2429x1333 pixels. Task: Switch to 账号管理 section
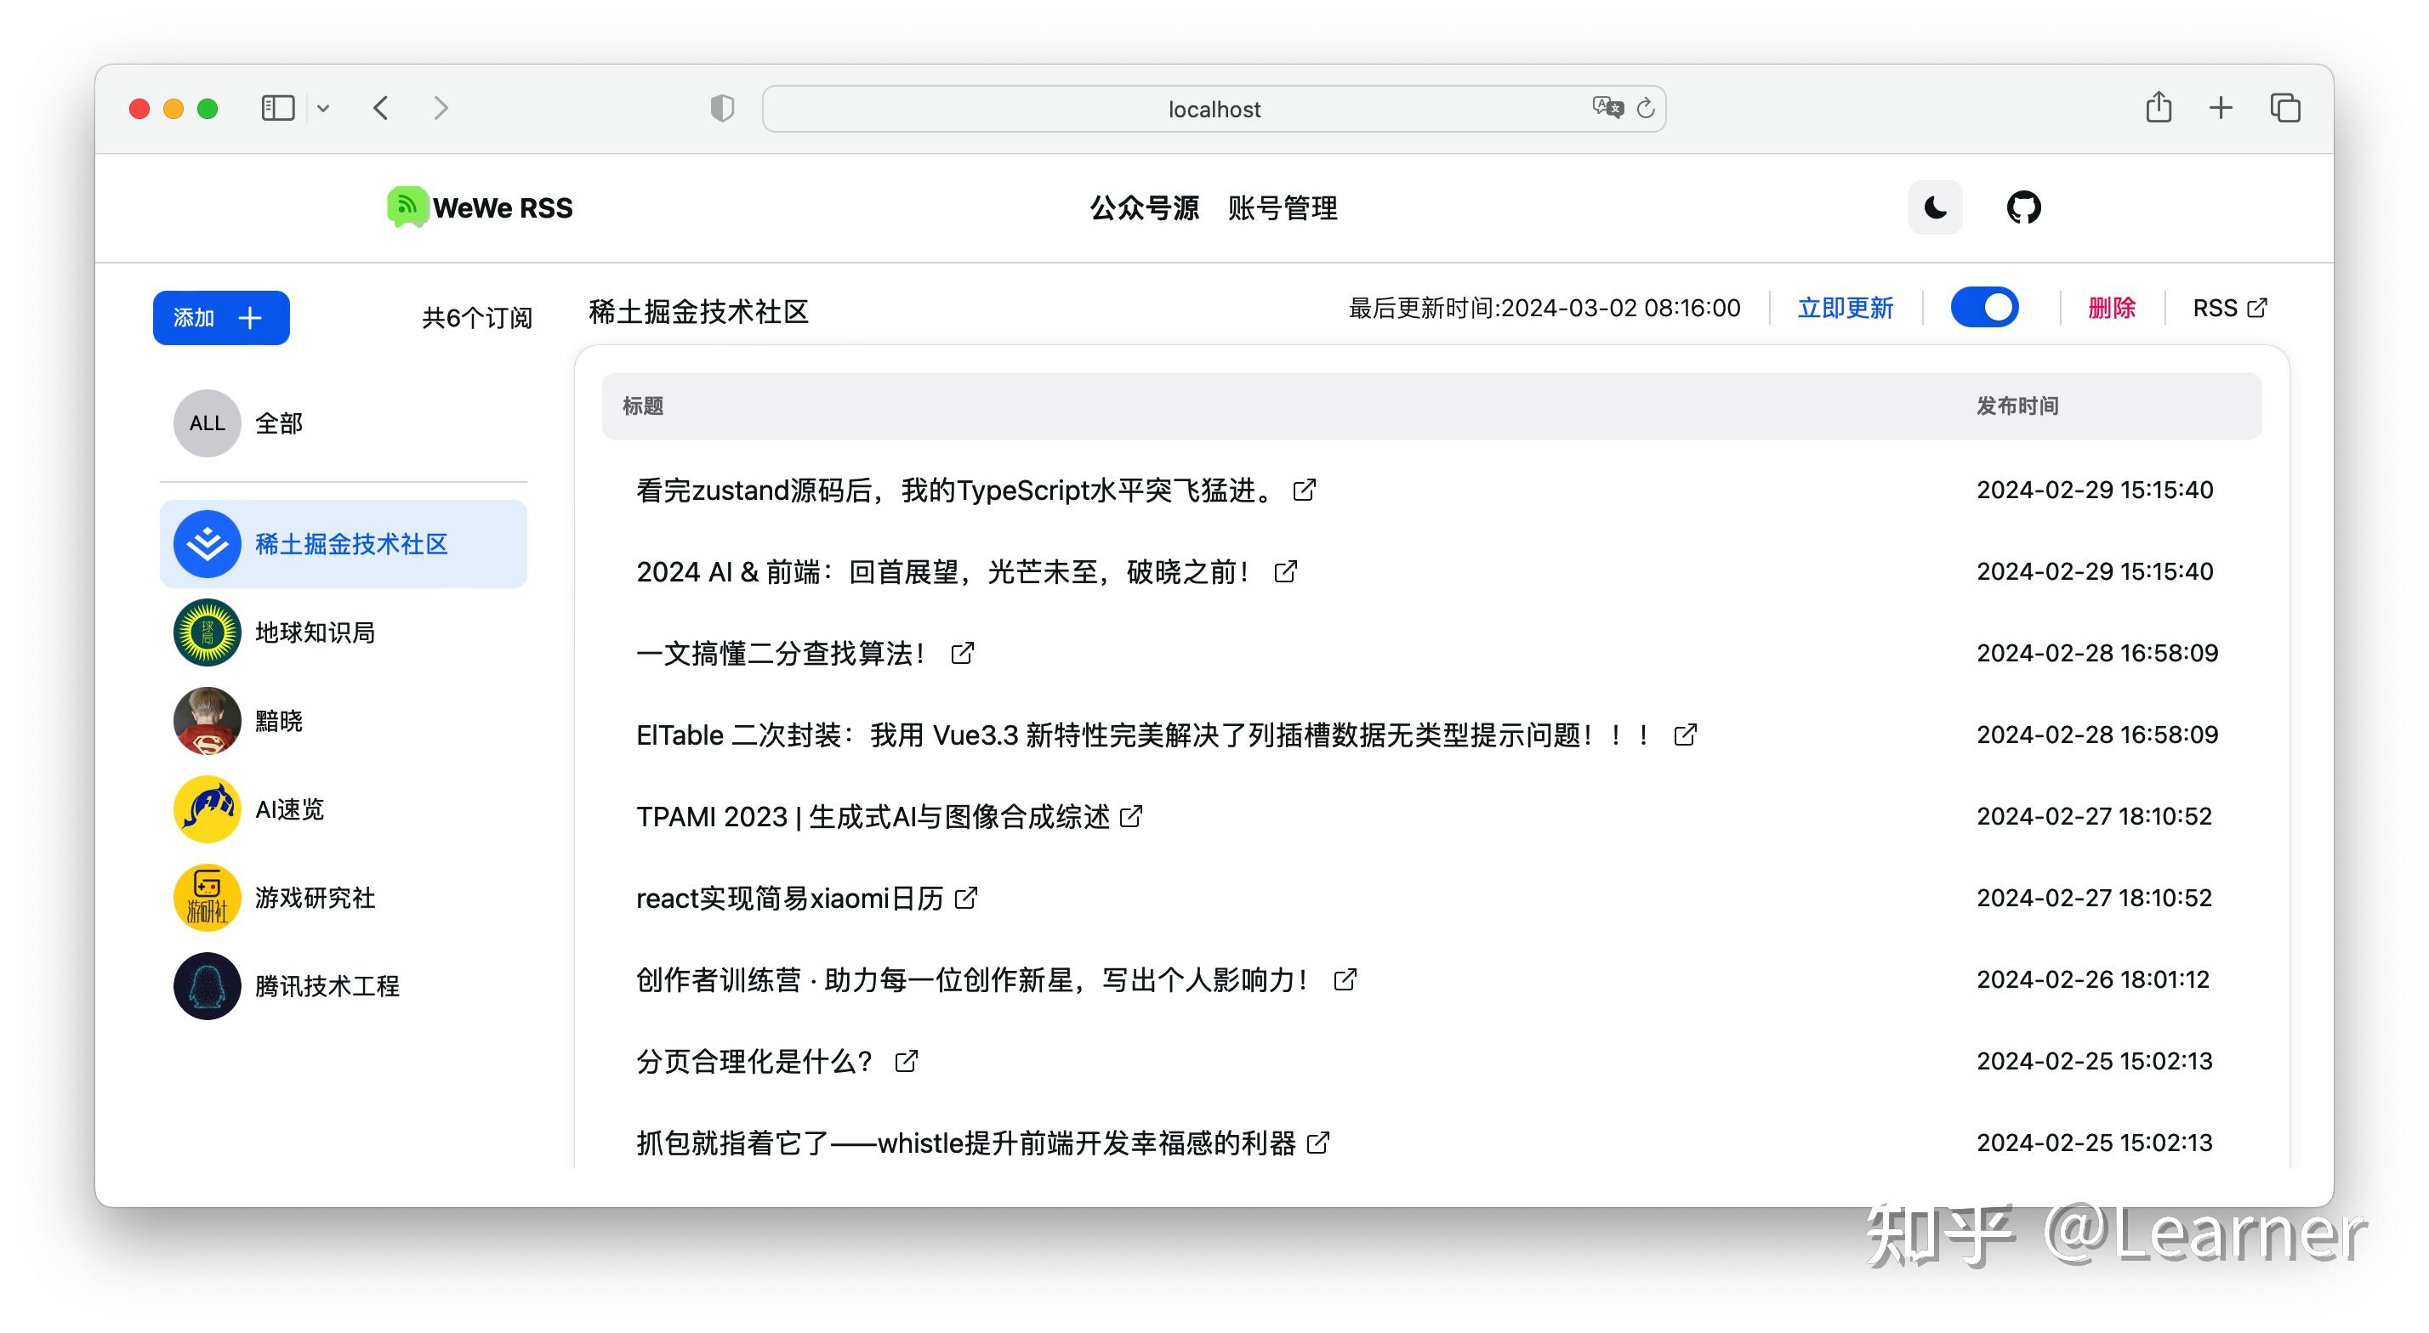[x=1284, y=208]
